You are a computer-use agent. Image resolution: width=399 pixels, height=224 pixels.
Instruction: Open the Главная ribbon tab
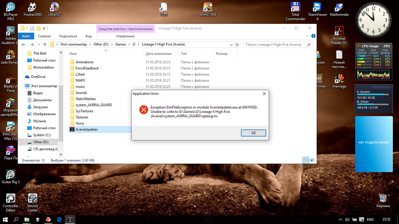[x=44, y=36]
